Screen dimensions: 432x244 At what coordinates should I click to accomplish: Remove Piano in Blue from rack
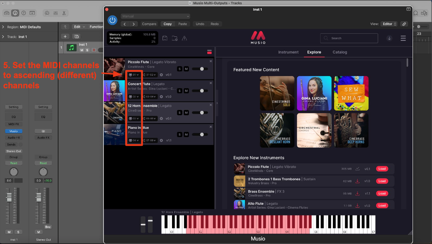(211, 127)
